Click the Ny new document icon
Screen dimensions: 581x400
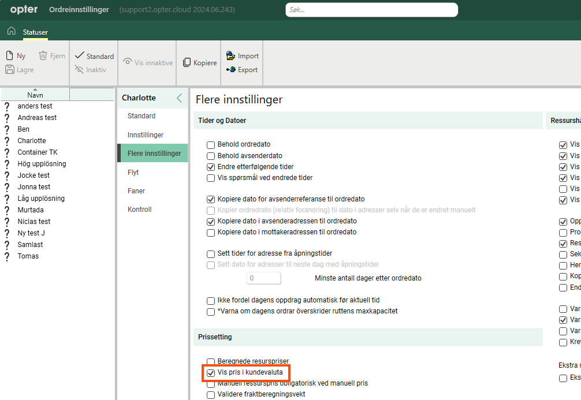(x=10, y=56)
